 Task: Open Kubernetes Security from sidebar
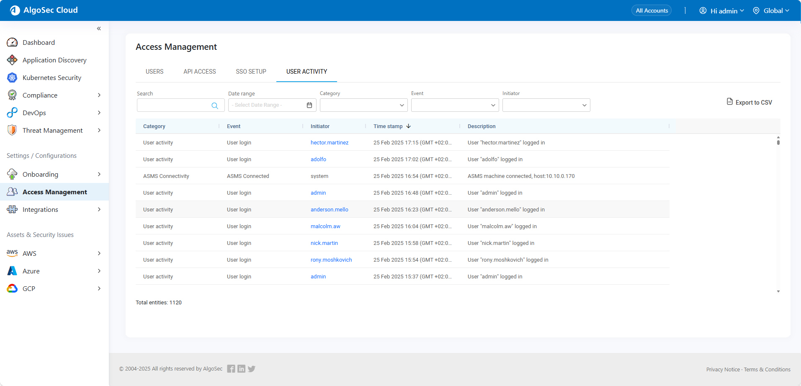tap(52, 77)
